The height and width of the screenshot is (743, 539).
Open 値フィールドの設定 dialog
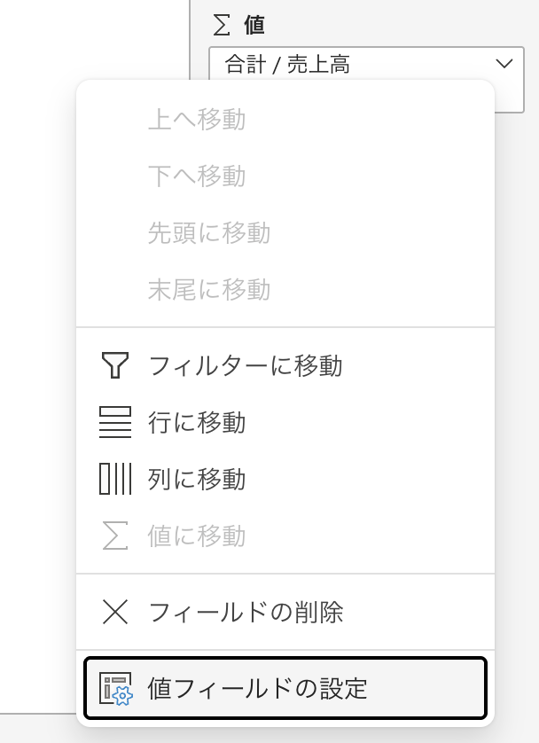pos(258,688)
